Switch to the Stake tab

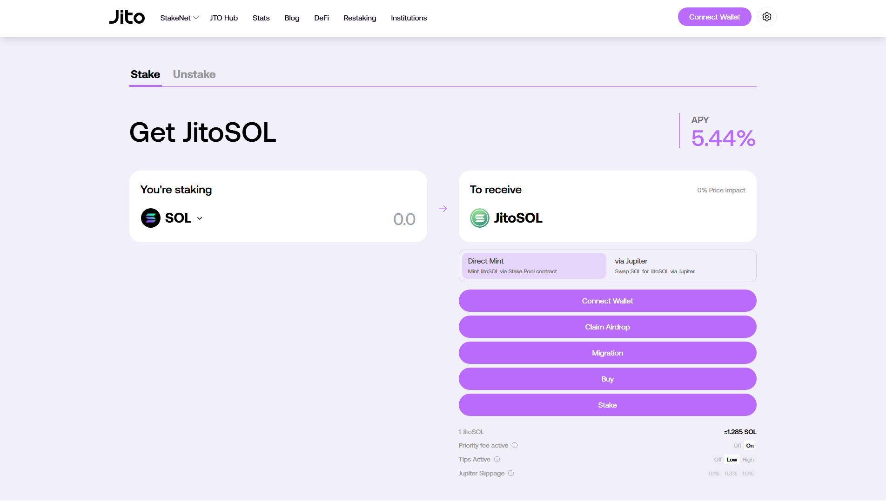145,74
